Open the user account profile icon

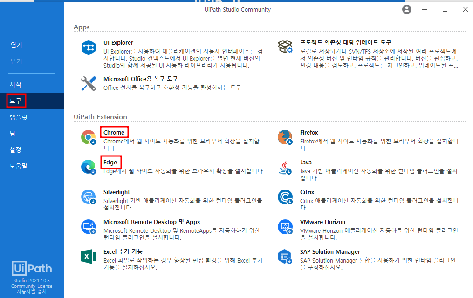click(x=407, y=9)
